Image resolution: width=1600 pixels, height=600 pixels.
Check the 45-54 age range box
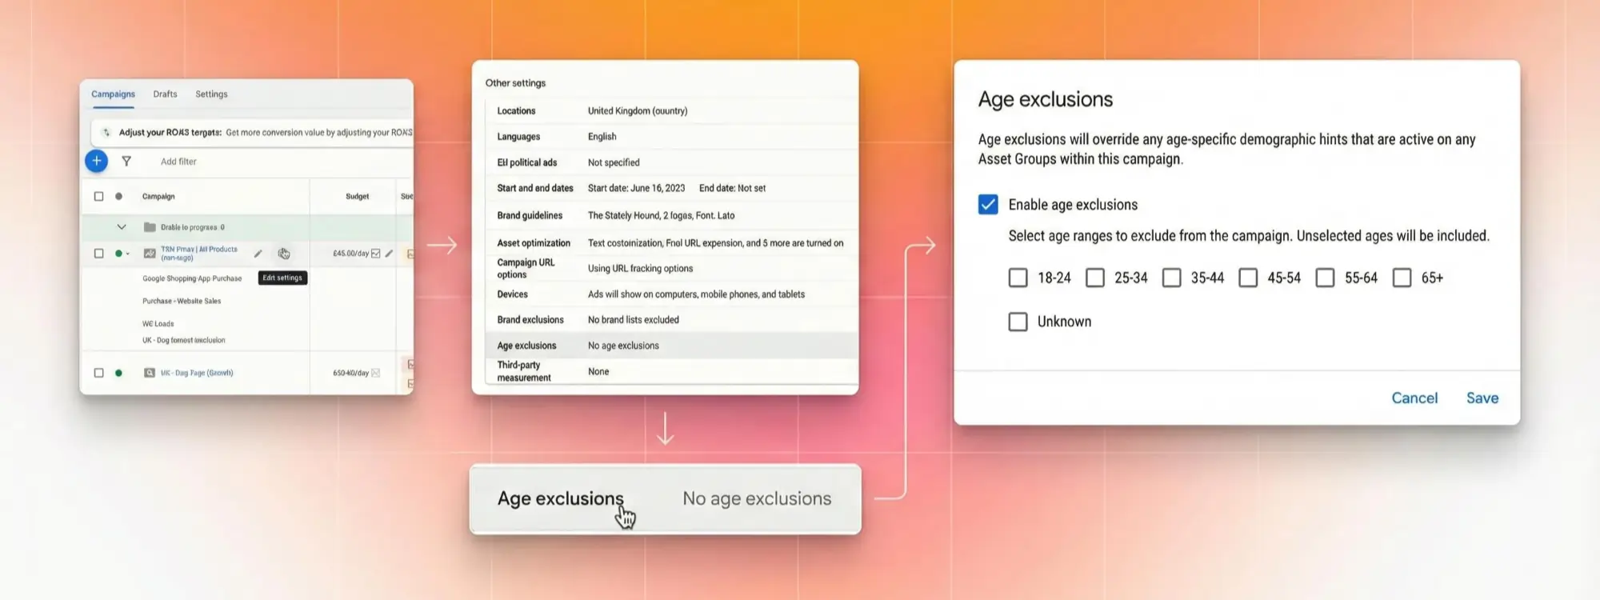(1248, 278)
